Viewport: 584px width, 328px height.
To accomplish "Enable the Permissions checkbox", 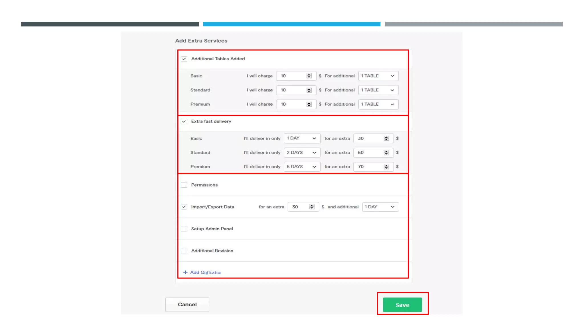I will [x=184, y=185].
